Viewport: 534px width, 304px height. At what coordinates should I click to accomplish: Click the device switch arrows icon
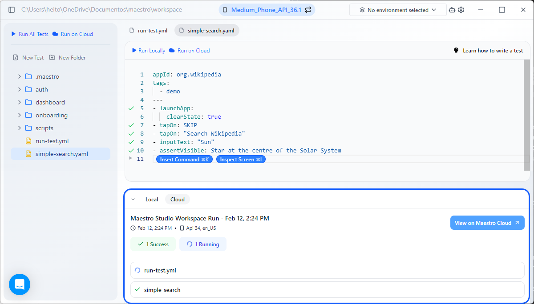pos(308,10)
